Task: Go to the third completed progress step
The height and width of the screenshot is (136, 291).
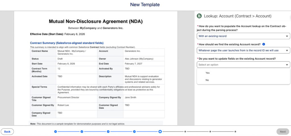Action: tap(108, 131)
